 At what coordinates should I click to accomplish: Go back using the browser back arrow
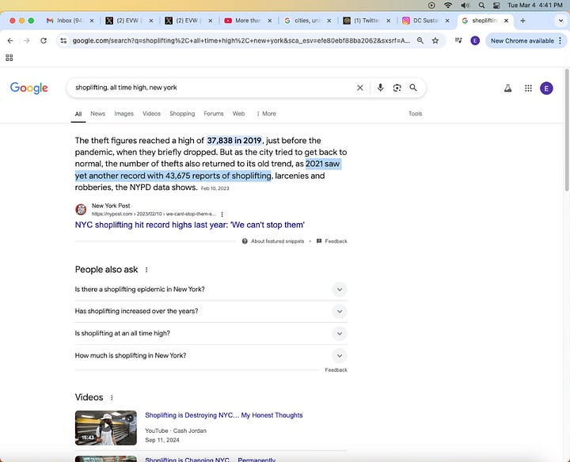pos(10,40)
